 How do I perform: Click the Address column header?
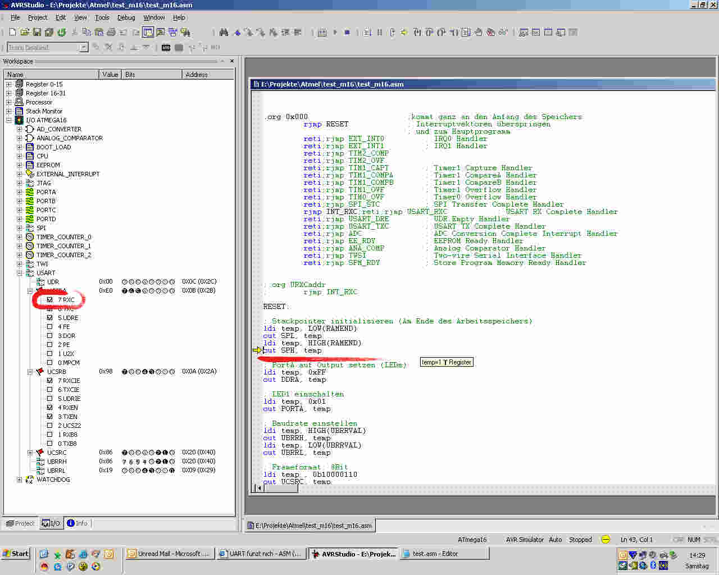point(208,74)
